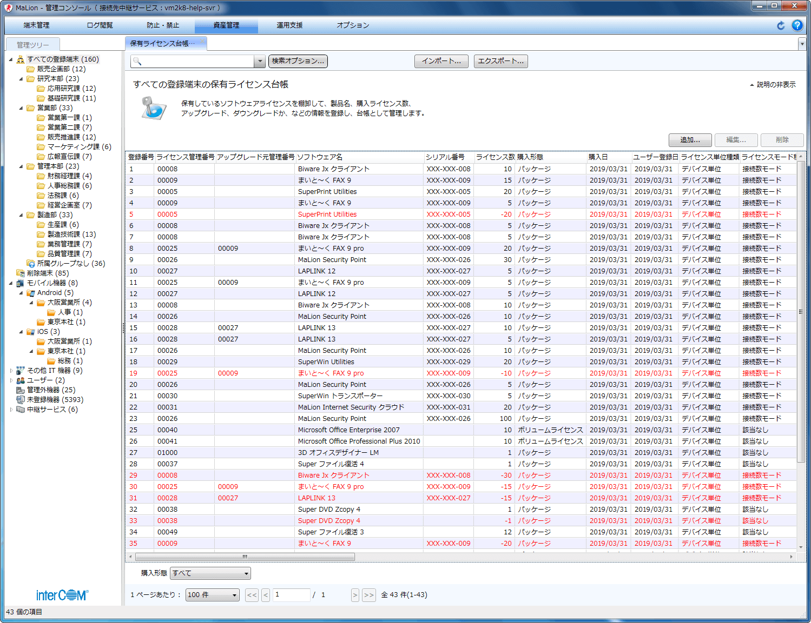Click the horizontal scrollbar under the table
Image resolution: width=811 pixels, height=623 pixels.
click(x=245, y=557)
